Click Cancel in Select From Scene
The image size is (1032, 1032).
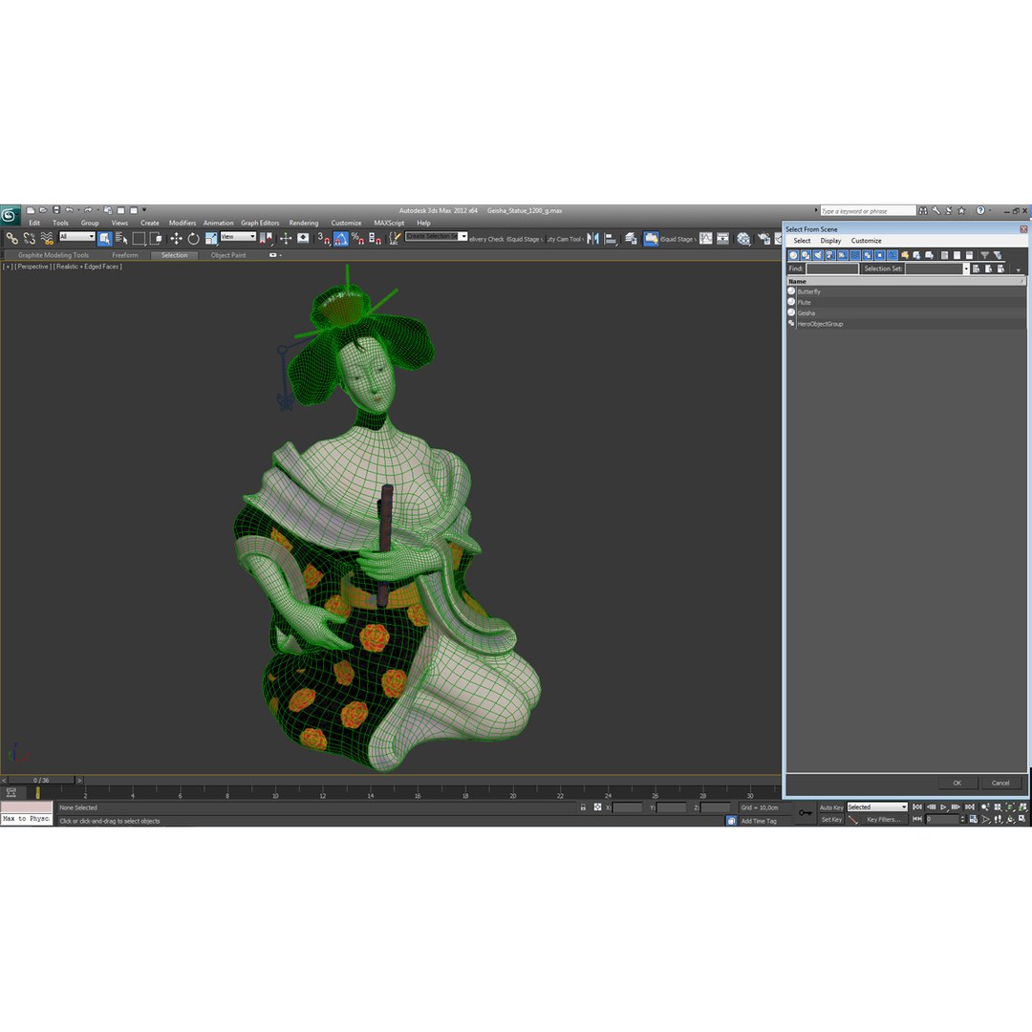tap(1000, 783)
